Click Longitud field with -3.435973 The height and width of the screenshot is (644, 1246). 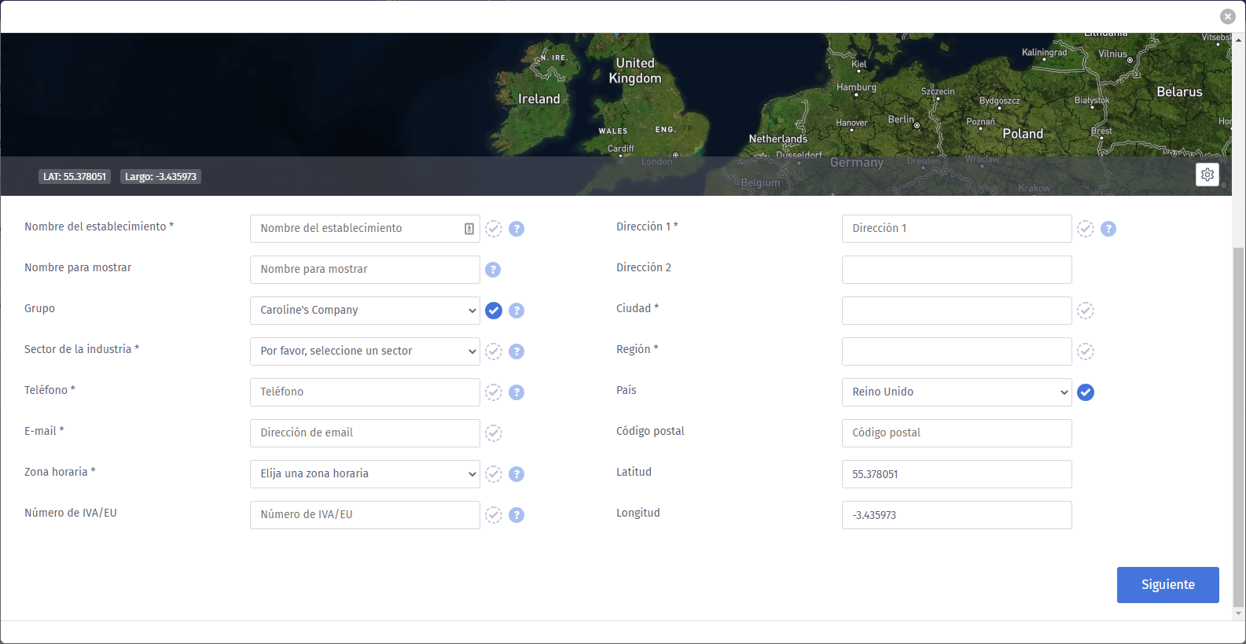[957, 515]
